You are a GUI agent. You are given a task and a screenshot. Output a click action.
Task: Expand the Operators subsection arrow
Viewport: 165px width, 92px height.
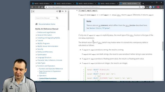coord(38,76)
